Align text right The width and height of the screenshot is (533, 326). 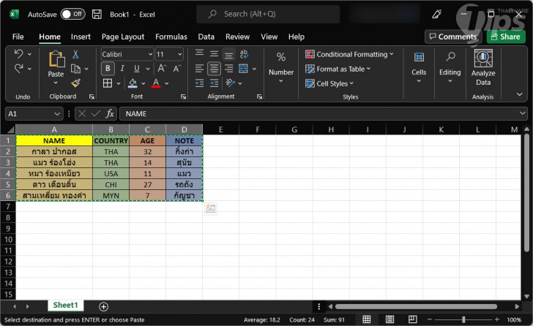coord(228,69)
